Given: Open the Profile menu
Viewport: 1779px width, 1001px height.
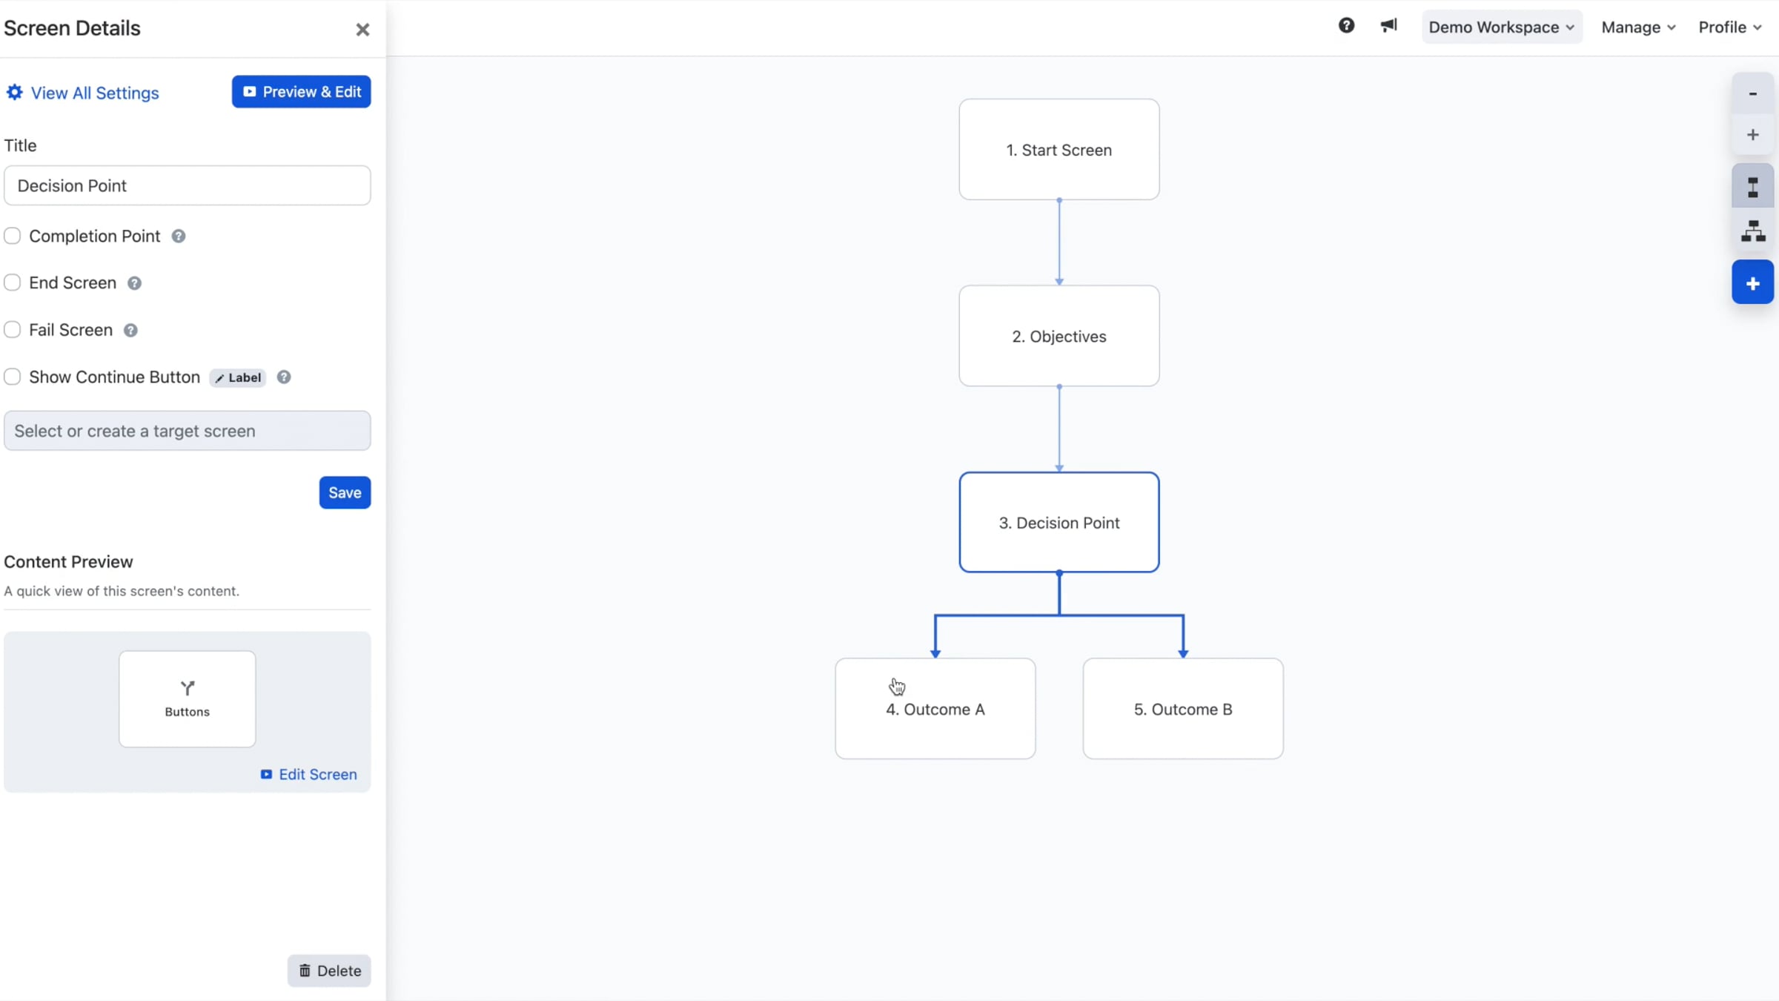Looking at the screenshot, I should (1729, 27).
